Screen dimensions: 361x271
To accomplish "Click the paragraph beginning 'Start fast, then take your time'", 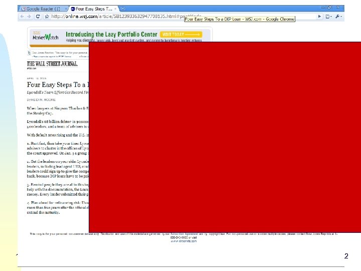I will tap(58, 148).
